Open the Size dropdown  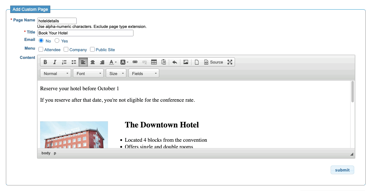click(116, 73)
